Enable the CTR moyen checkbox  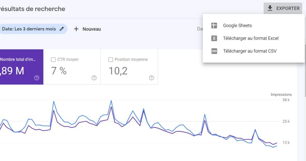pos(53,60)
